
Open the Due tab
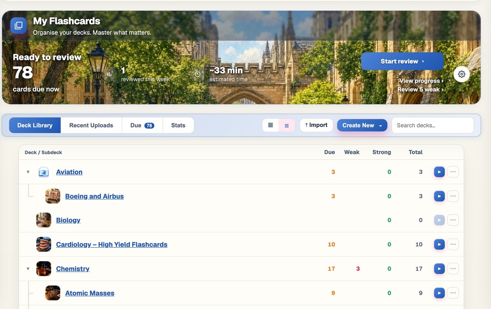click(x=142, y=125)
